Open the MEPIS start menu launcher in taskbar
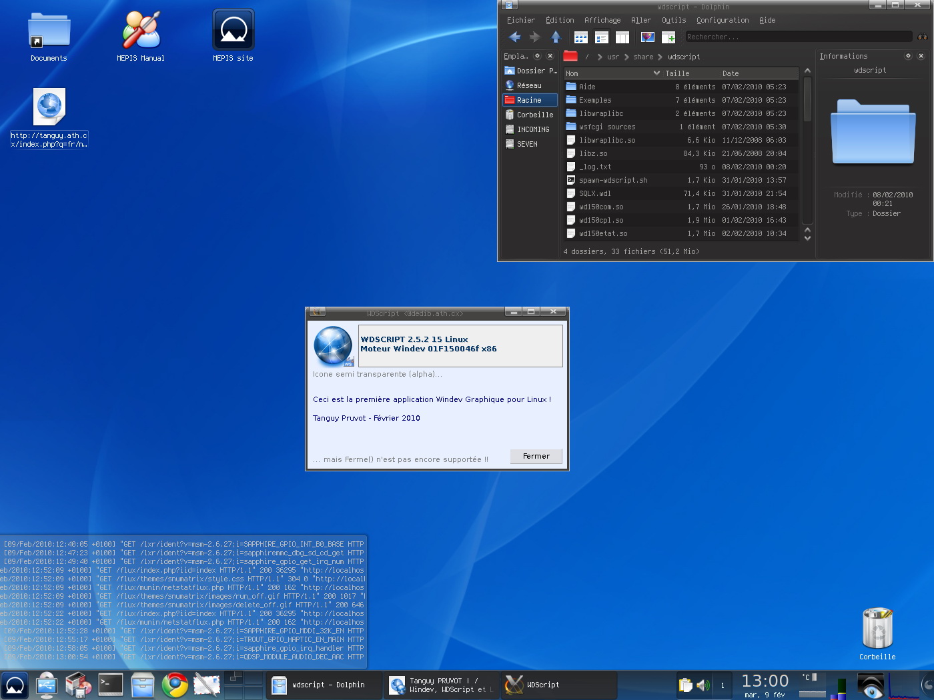The width and height of the screenshot is (934, 700). (15, 685)
